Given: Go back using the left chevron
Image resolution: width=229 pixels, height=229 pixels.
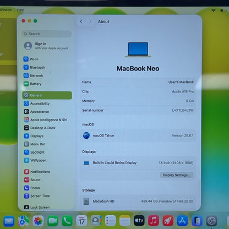Looking at the screenshot, I should pos(81,21).
